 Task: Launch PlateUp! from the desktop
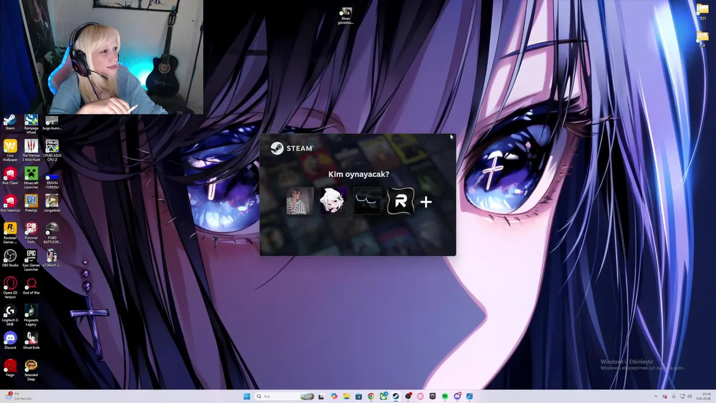pyautogui.click(x=31, y=204)
